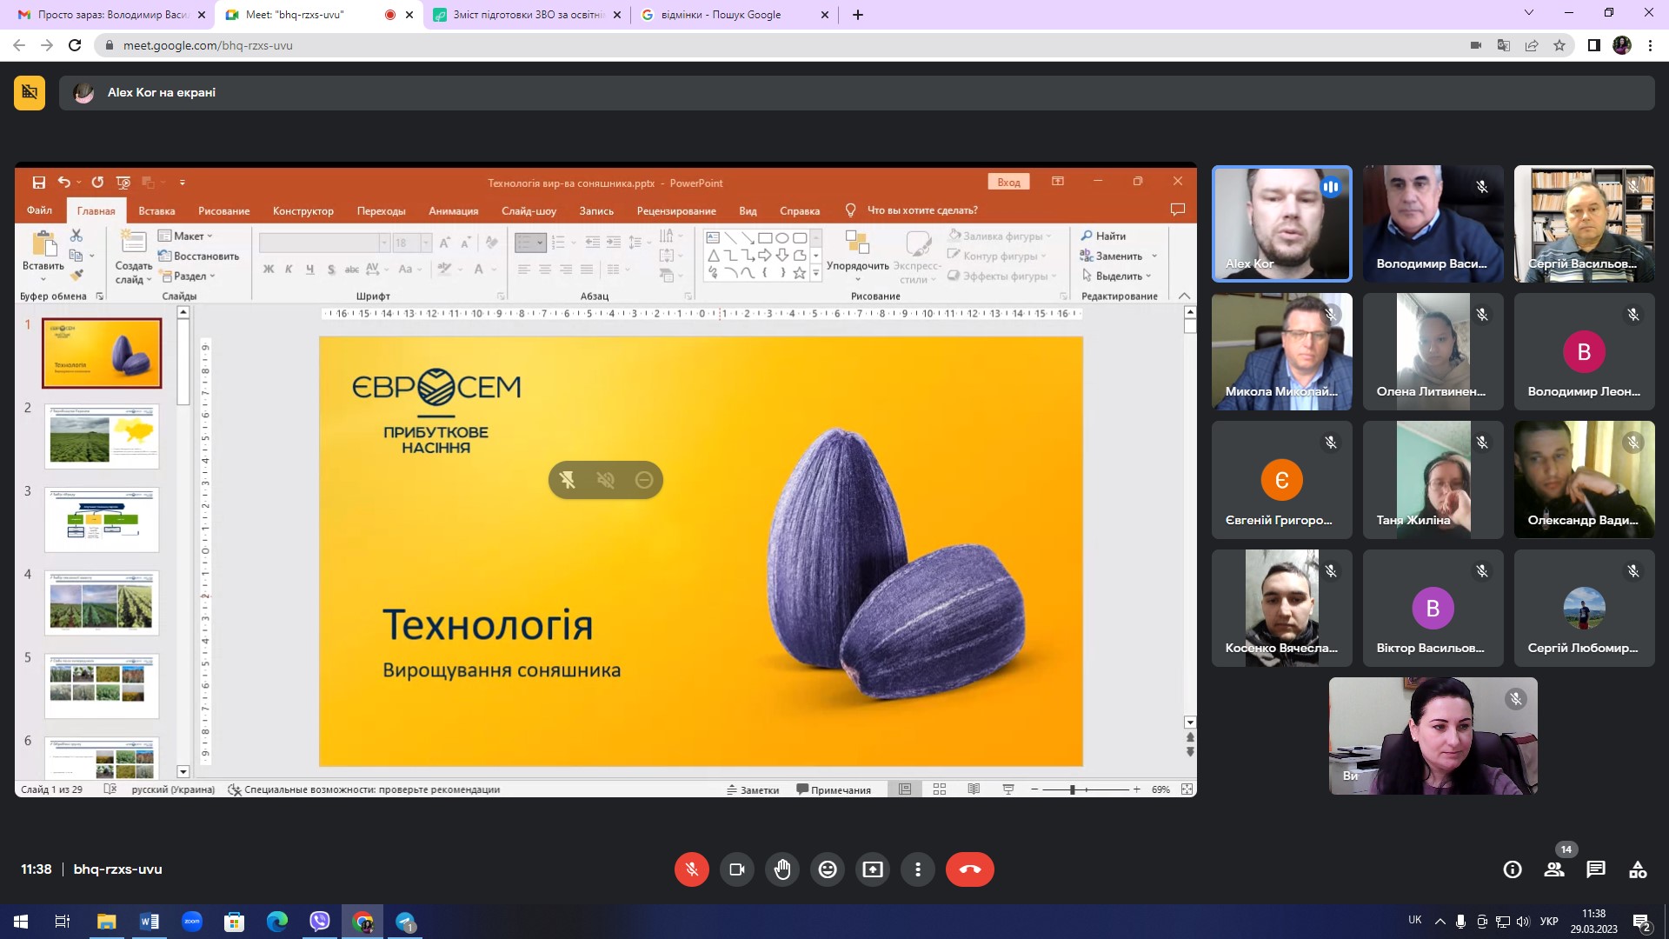1669x939 pixels.
Task: Expand the Макет layout dropdown
Action: (x=186, y=236)
